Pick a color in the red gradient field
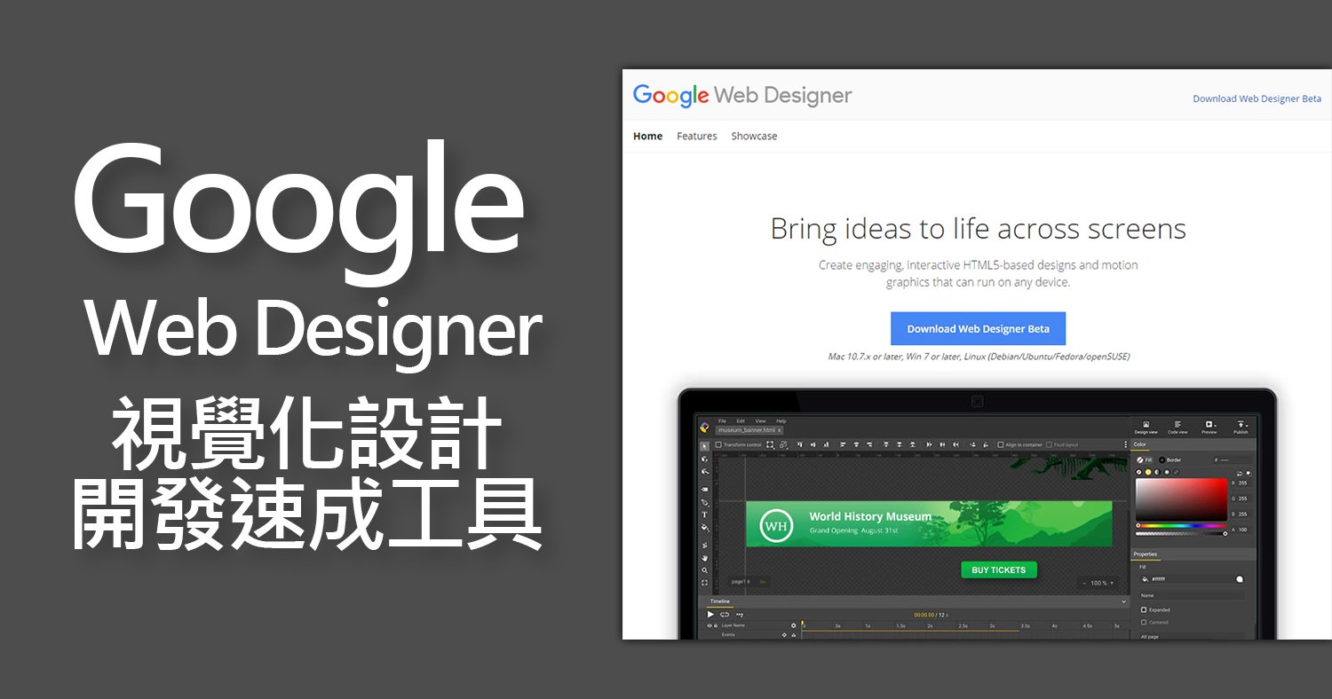The image size is (1332, 699). [x=1181, y=499]
